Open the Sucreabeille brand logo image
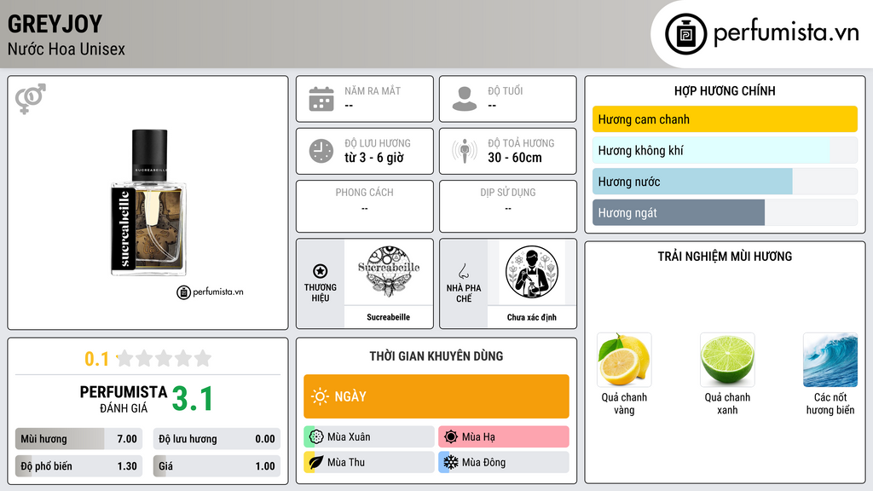873x491 pixels. pos(389,272)
